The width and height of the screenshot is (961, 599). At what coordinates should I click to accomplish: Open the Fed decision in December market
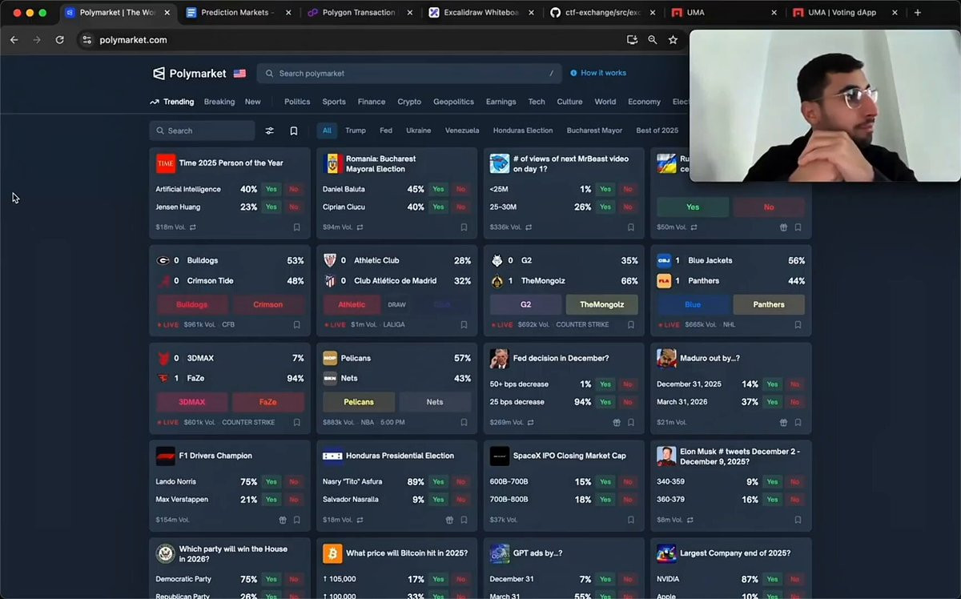tap(561, 358)
